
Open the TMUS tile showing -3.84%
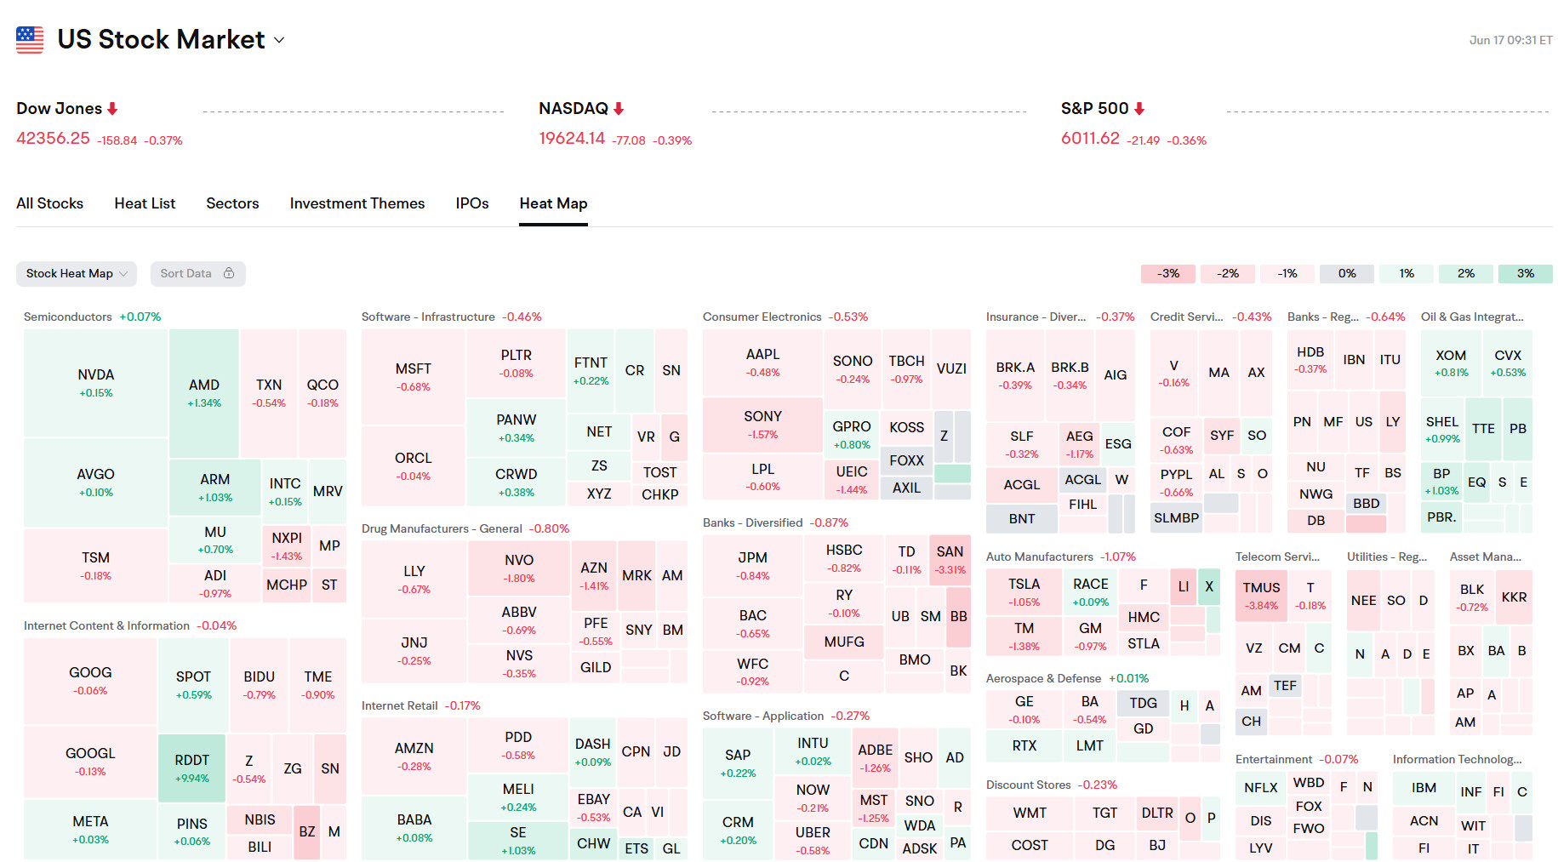(x=1261, y=596)
